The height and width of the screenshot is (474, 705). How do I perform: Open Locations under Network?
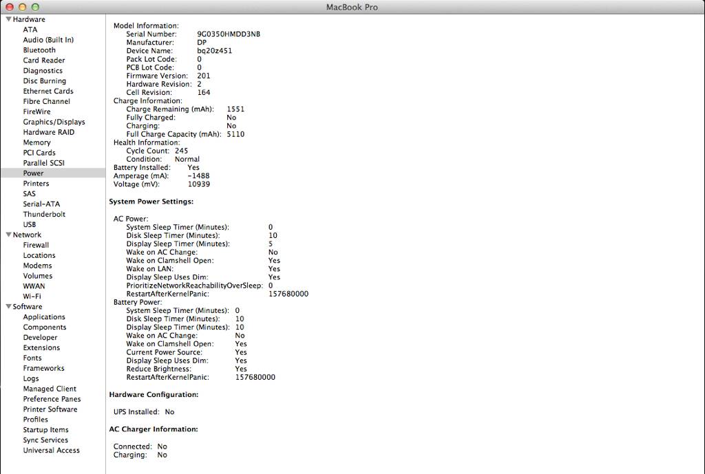39,255
